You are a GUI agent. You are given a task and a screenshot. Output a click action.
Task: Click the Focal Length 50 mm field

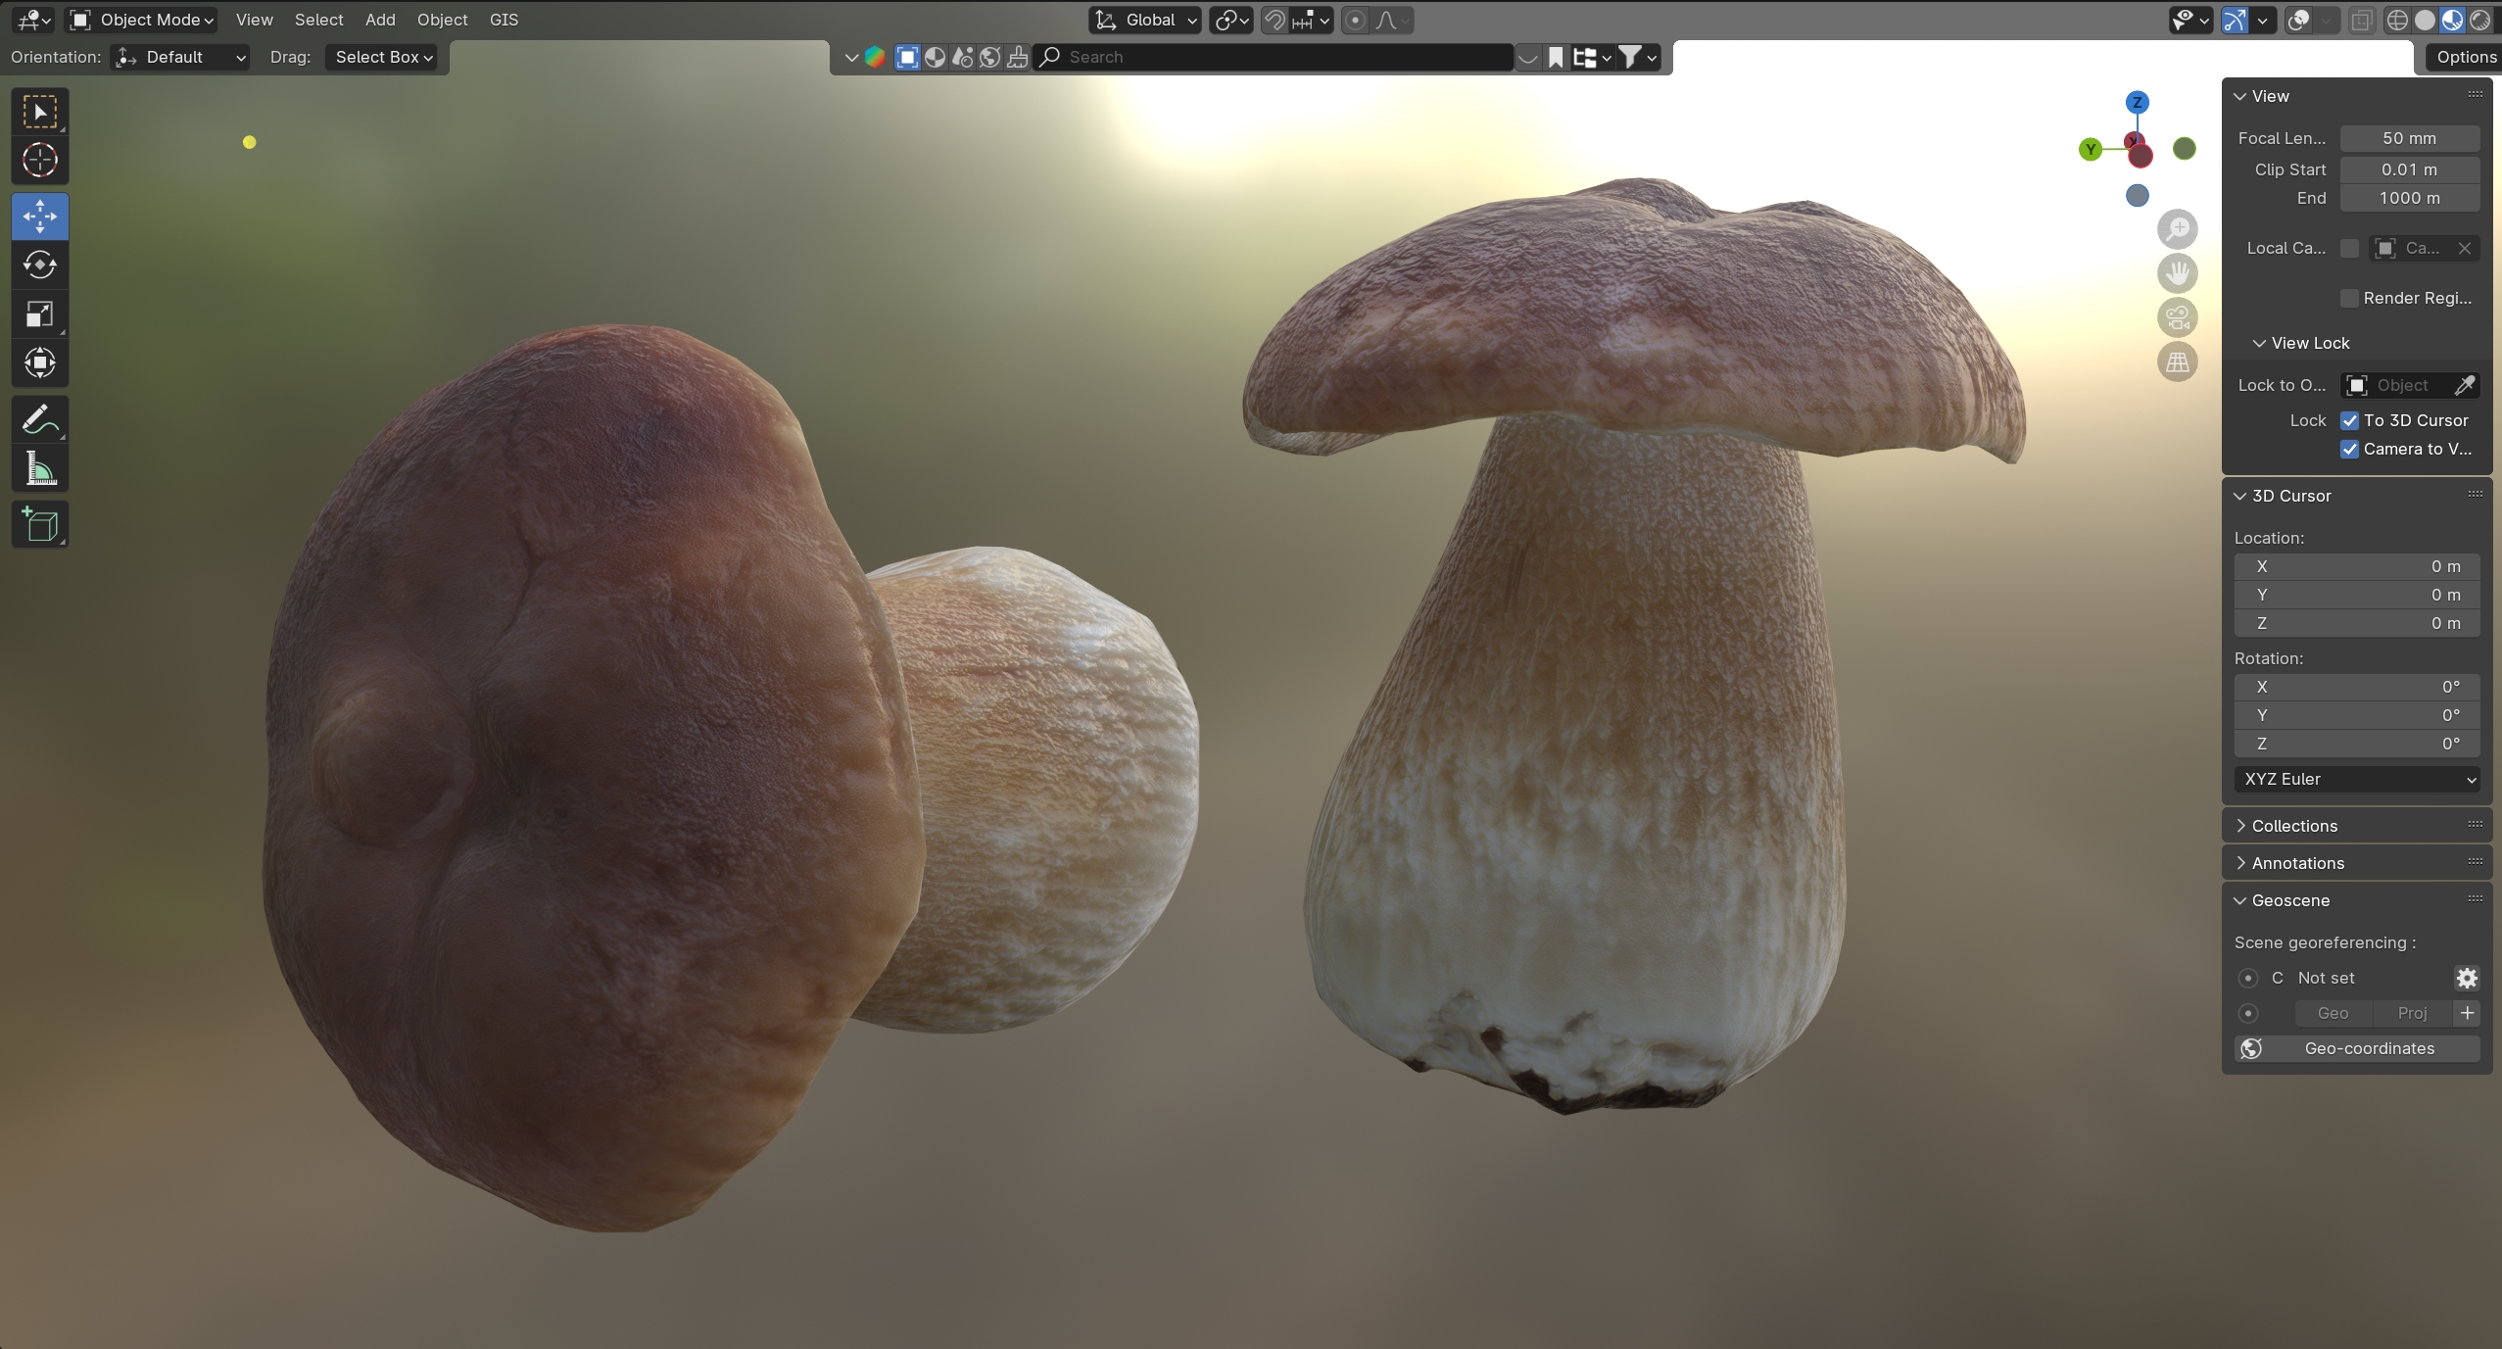click(2408, 138)
